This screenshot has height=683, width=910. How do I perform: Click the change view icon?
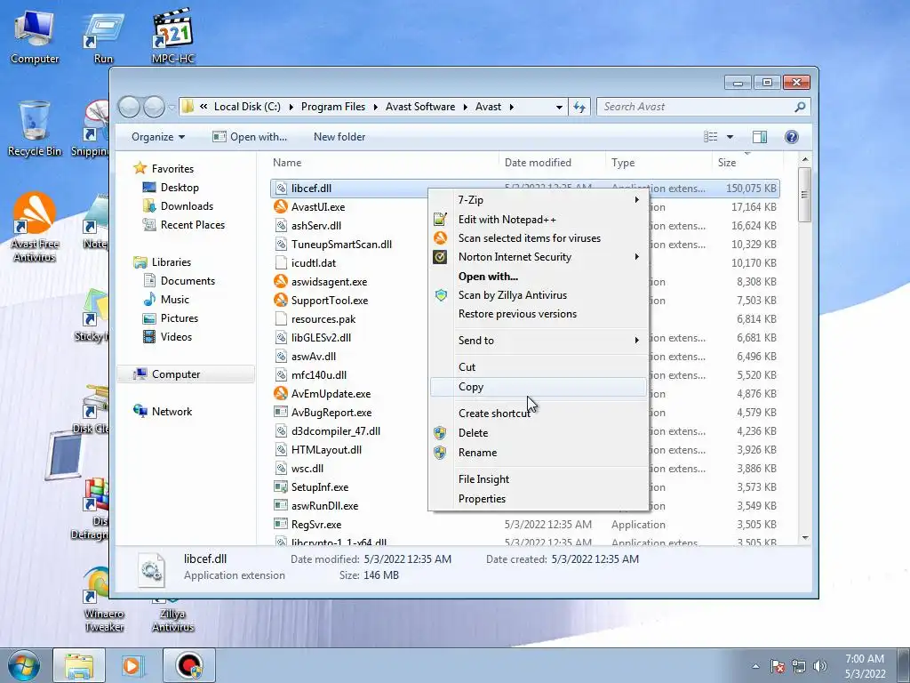[710, 136]
